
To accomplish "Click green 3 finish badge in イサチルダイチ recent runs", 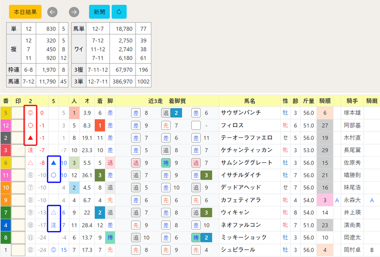I will pos(206,175).
